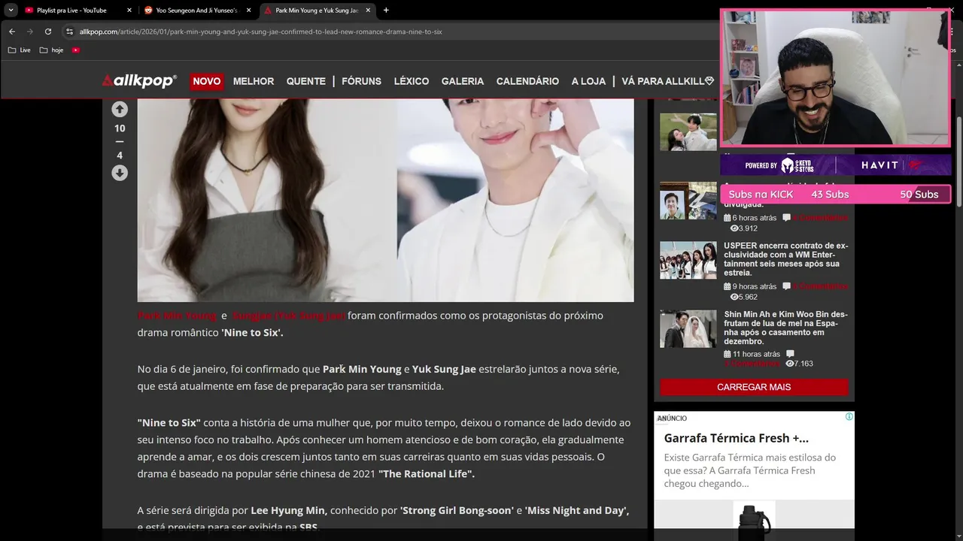The image size is (963, 541).
Task: Open LÉXICO in the navigation bar
Action: (x=412, y=81)
